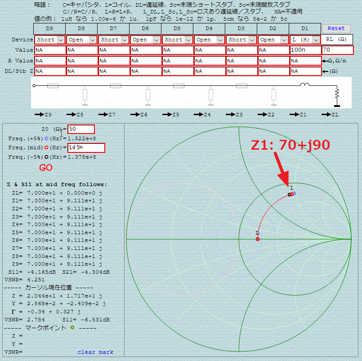Open the D2 Device dropdown
The width and height of the screenshot is (362, 361).
click(273, 40)
